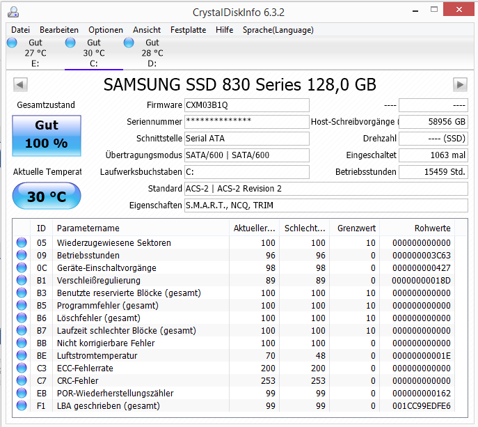Click the masked Seriennummer field
478x427 pixels.
pos(247,122)
